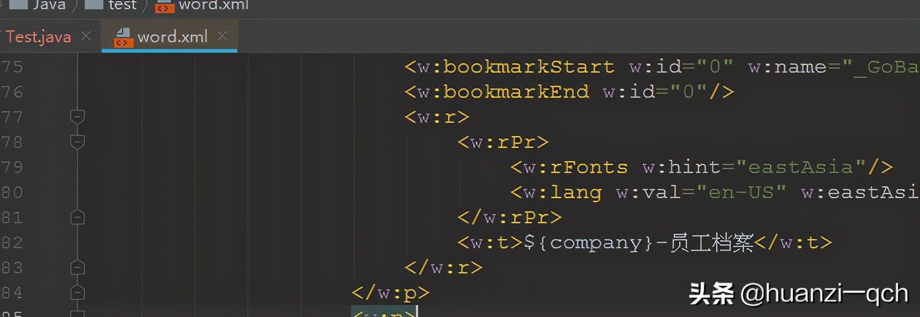Click the ${company} placeholder text
The width and height of the screenshot is (920, 317).
click(x=589, y=242)
